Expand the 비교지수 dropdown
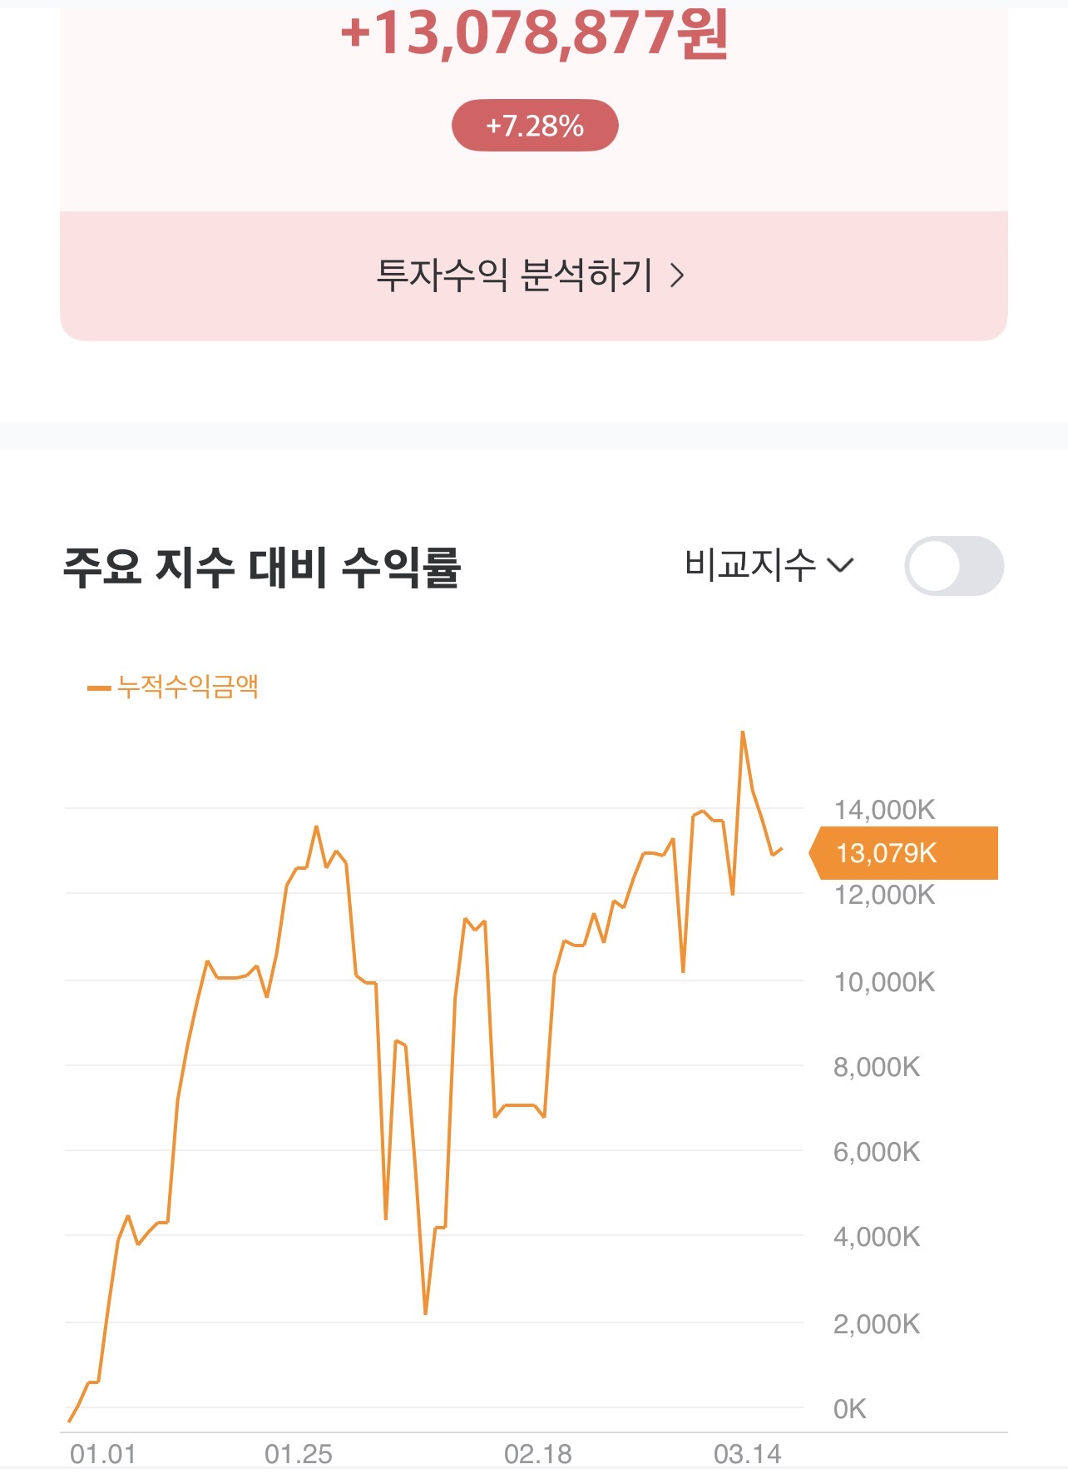 [769, 565]
